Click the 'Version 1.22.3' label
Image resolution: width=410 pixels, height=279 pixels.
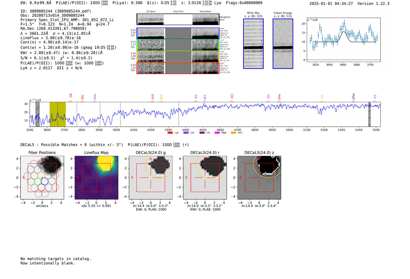coord(373,4)
